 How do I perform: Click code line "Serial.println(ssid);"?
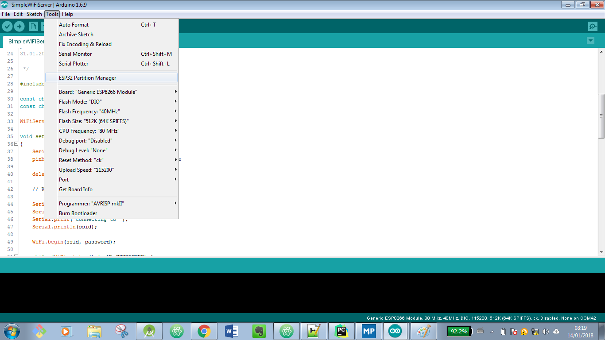65,227
